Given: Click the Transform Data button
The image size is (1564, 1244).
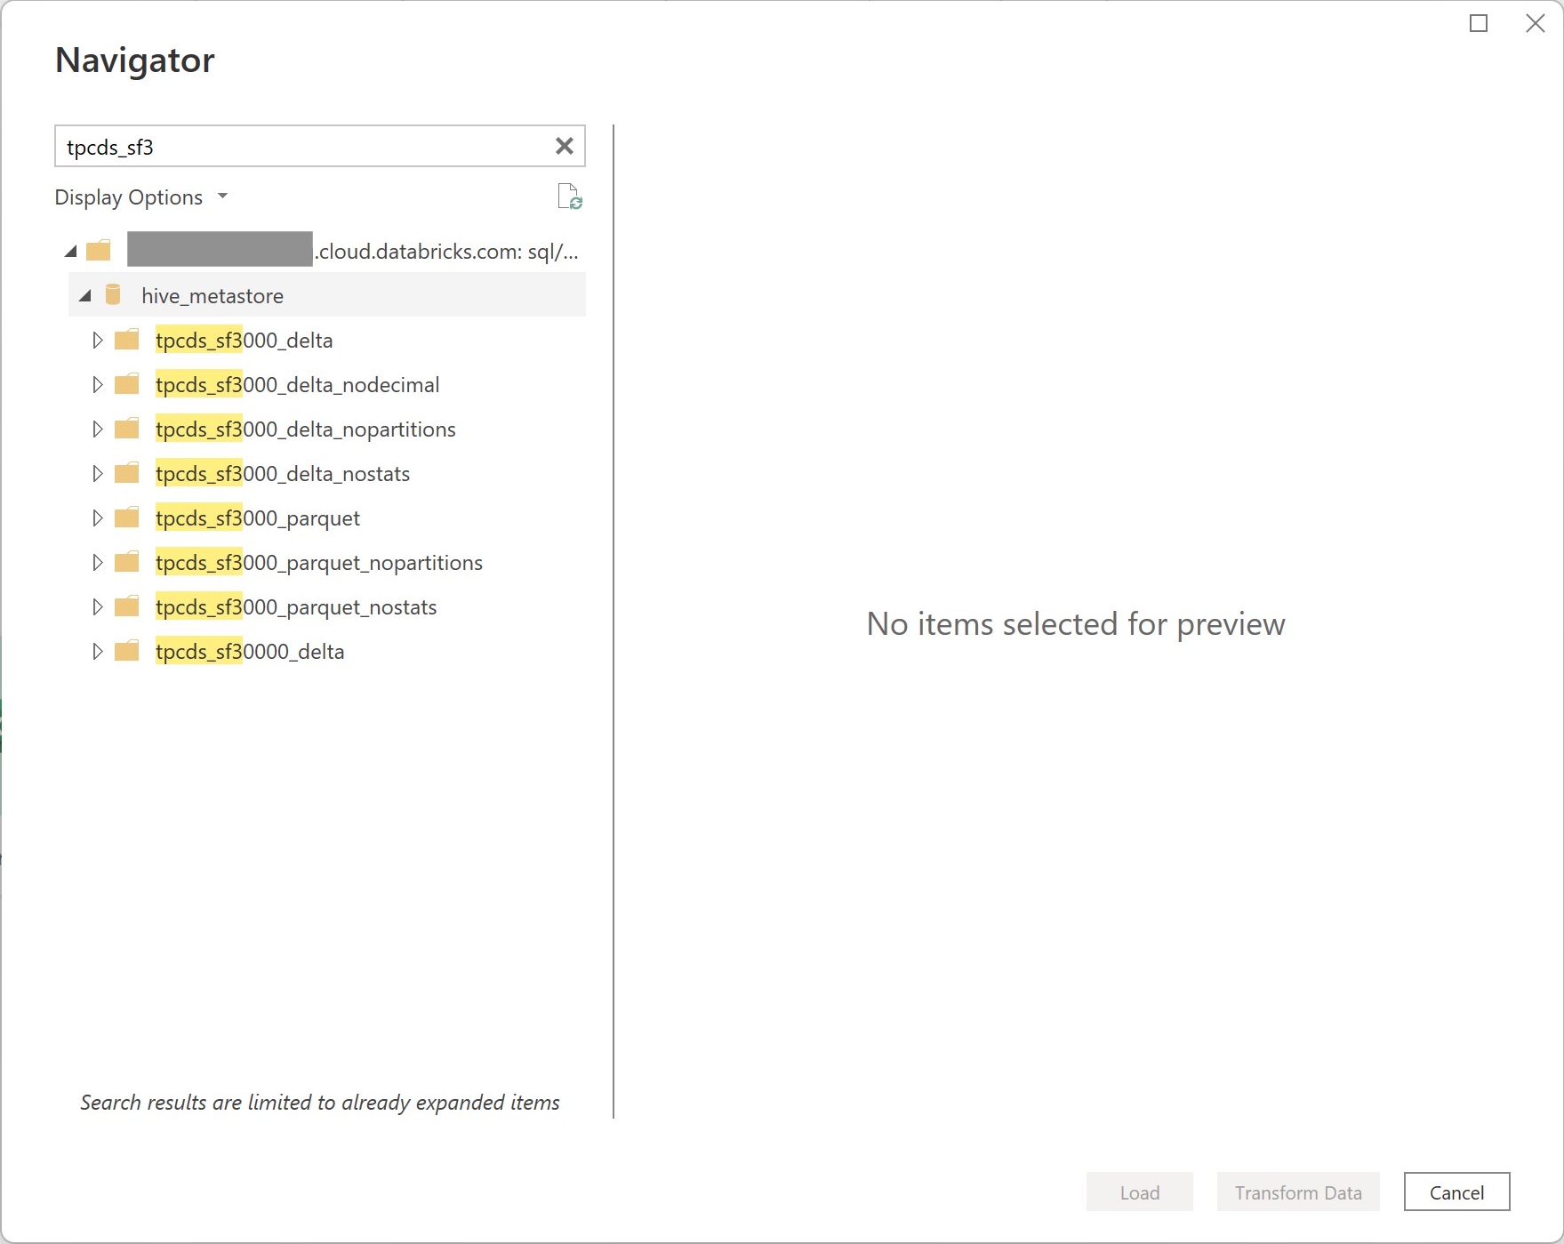Looking at the screenshot, I should 1297,1192.
